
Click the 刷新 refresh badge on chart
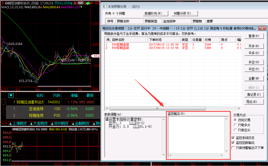pyautogui.click(x=80, y=3)
